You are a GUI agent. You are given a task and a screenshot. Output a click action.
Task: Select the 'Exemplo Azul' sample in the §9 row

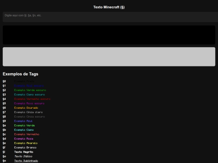23,121
